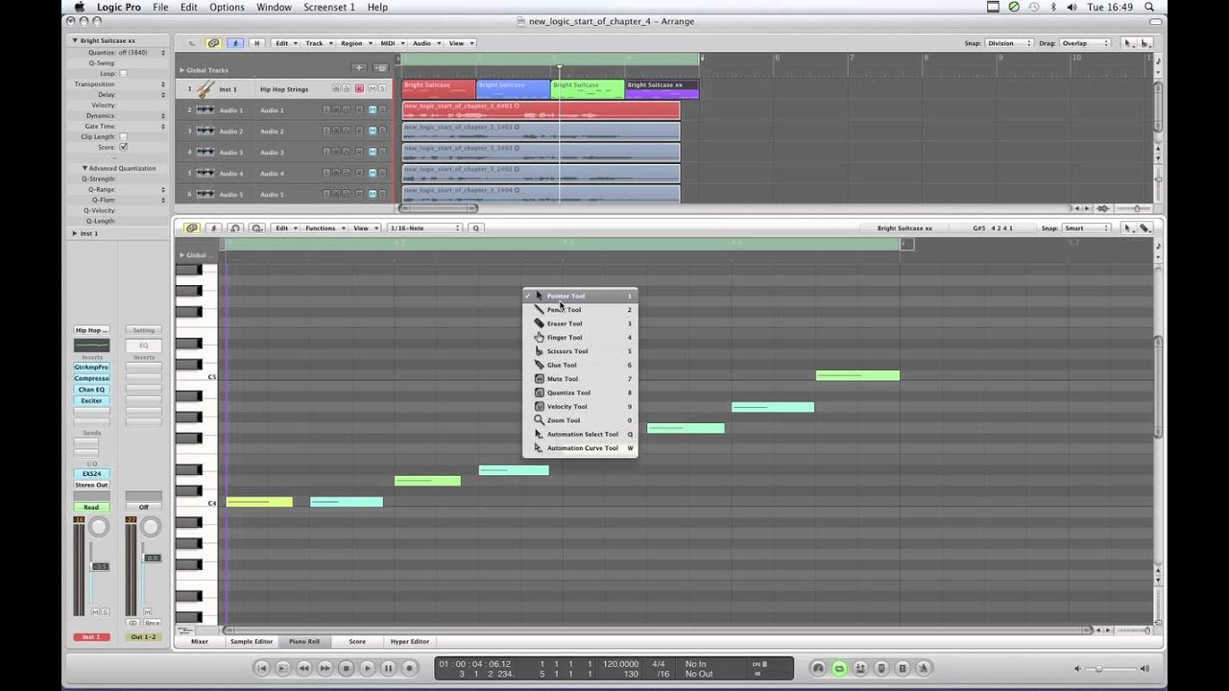Enable the Clip Length checkbox
The height and width of the screenshot is (691, 1229).
pos(123,136)
